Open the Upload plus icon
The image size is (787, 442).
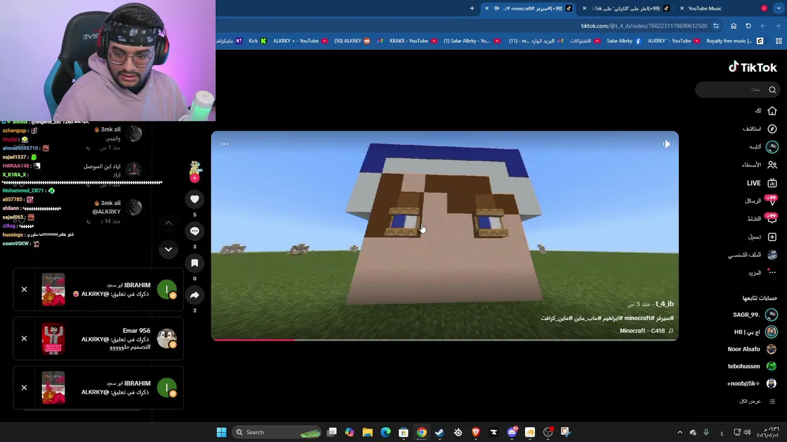772,237
